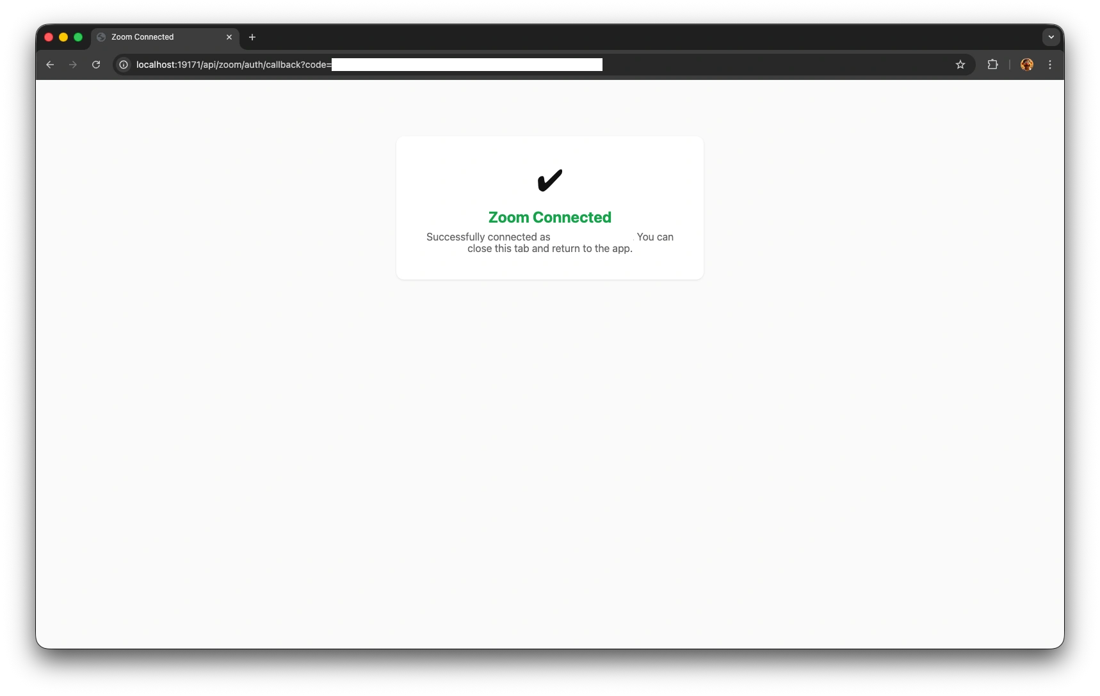Minimize the window with yellow button
The width and height of the screenshot is (1100, 696).
tap(63, 37)
